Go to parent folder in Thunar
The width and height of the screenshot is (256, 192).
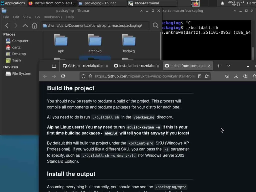click(25, 26)
